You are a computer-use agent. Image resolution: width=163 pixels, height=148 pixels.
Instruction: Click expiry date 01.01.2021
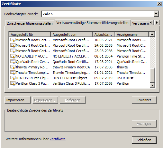[104, 73]
